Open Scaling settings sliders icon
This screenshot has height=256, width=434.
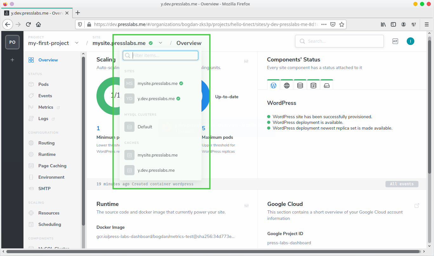(246, 61)
